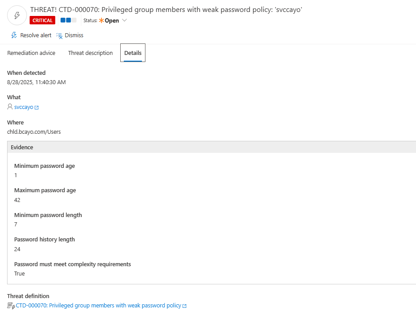Follow the CTD-000070 threat definition link

99,306
